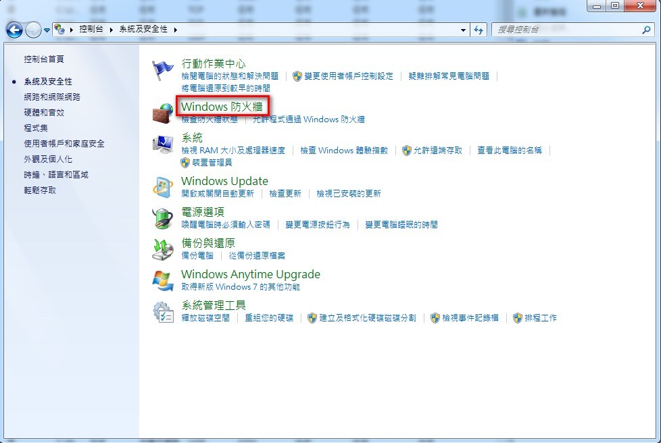Image resolution: width=661 pixels, height=443 pixels.
Task: Open 網路和網際網路 category
Action: [52, 97]
